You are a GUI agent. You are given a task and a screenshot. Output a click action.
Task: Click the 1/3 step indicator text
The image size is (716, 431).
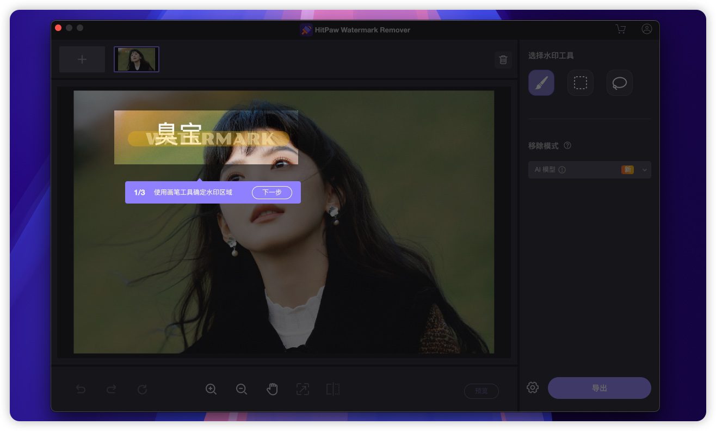(x=139, y=193)
